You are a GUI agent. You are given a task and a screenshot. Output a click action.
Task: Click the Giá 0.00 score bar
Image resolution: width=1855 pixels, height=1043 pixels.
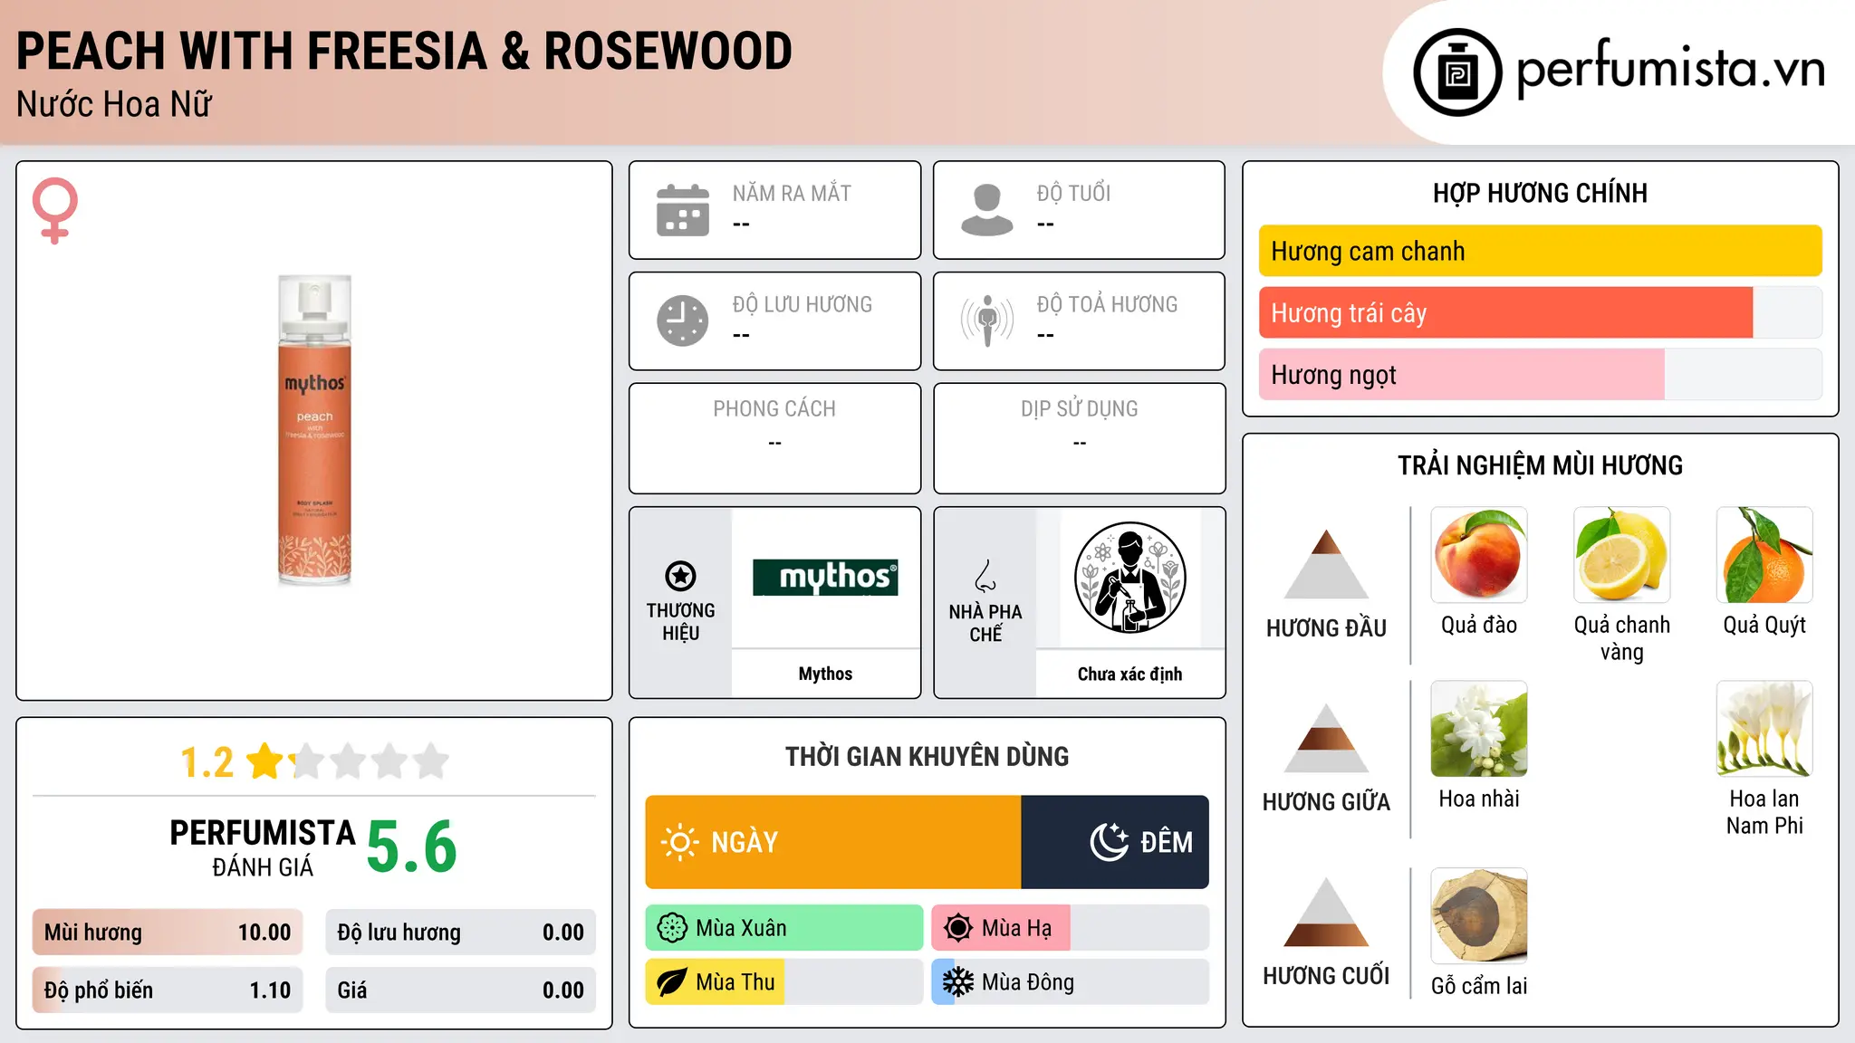[460, 990]
